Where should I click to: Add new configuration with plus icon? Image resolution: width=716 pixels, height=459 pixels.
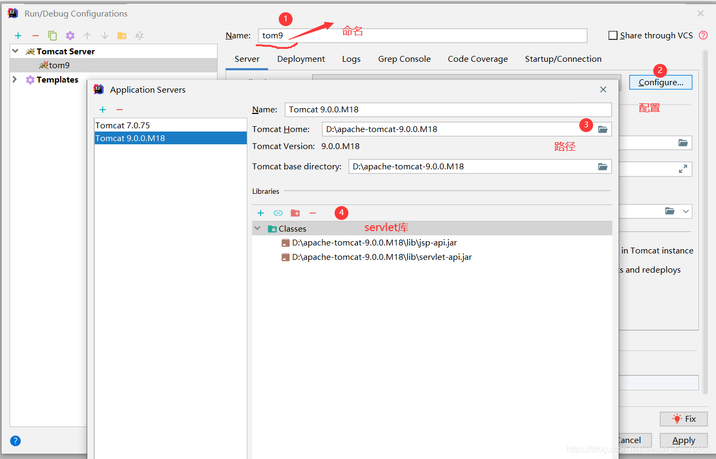[x=18, y=36]
